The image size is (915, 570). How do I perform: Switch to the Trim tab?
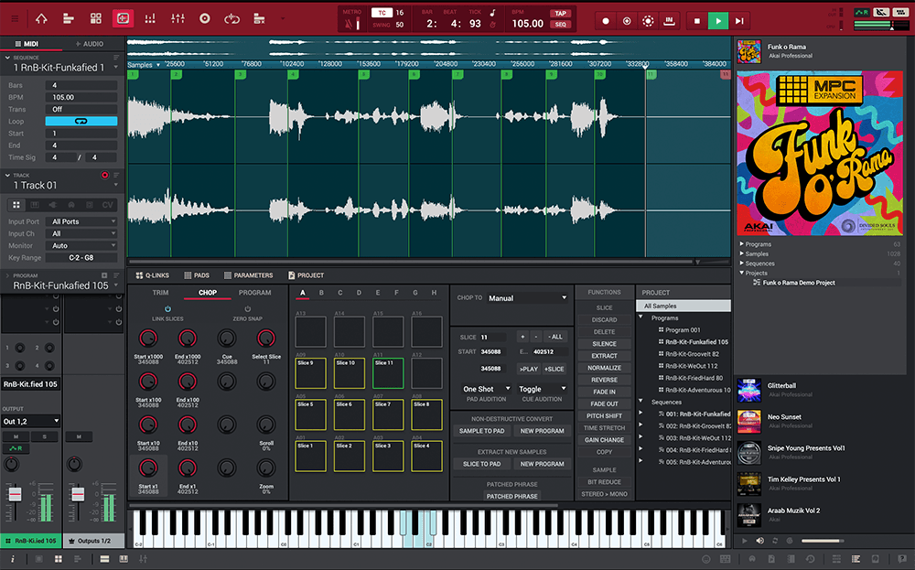(160, 293)
